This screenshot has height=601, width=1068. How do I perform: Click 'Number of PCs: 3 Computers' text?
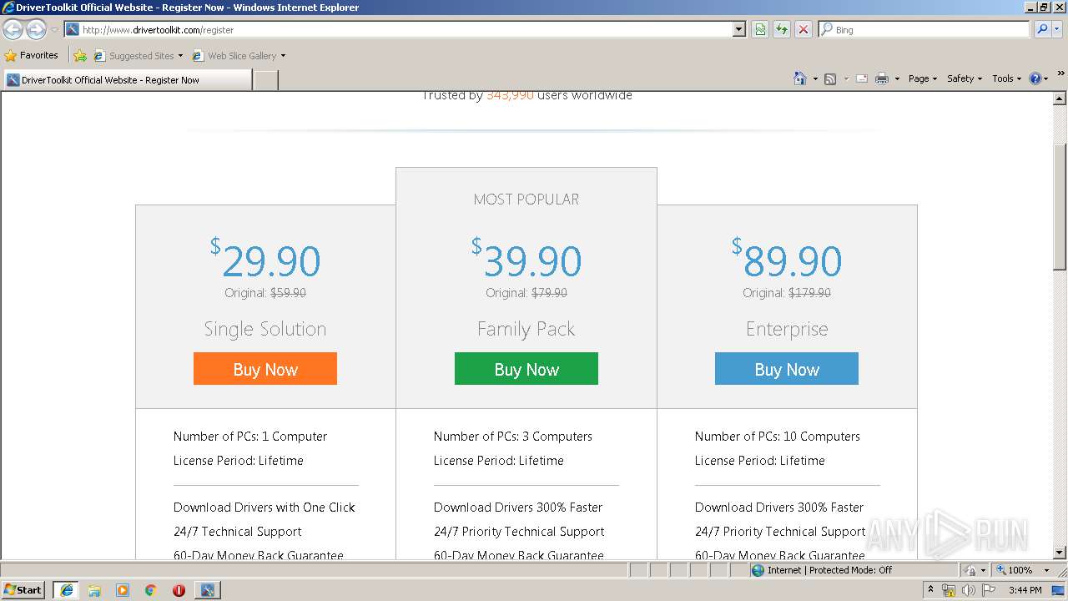pos(513,437)
